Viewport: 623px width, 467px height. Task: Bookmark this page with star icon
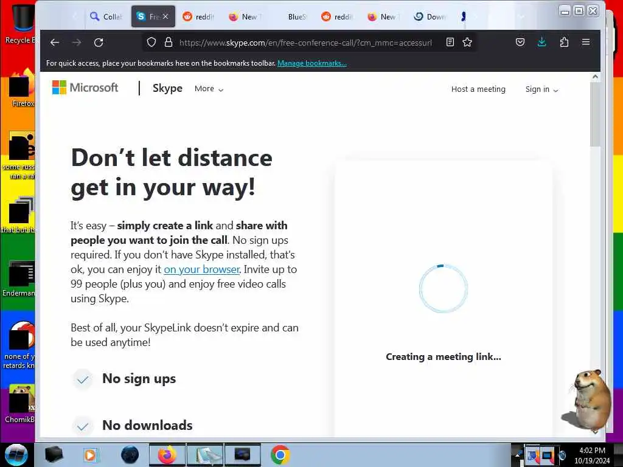pos(467,42)
